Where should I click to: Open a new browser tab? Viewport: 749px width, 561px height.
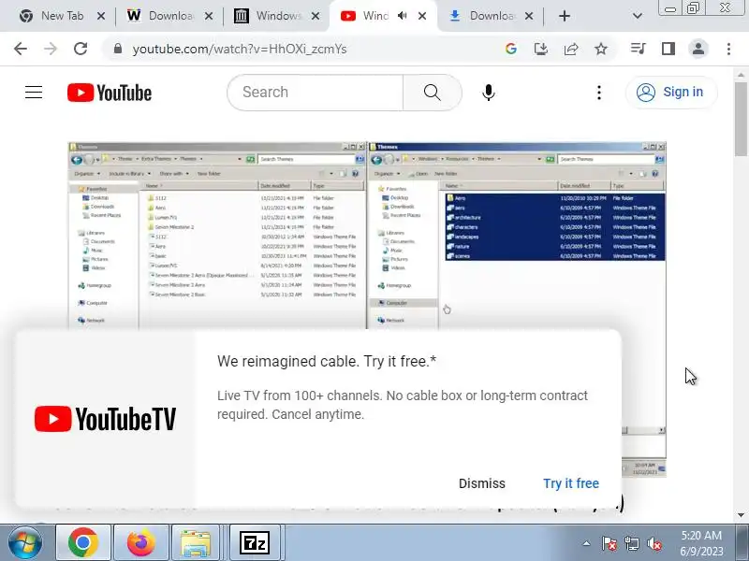click(x=565, y=16)
